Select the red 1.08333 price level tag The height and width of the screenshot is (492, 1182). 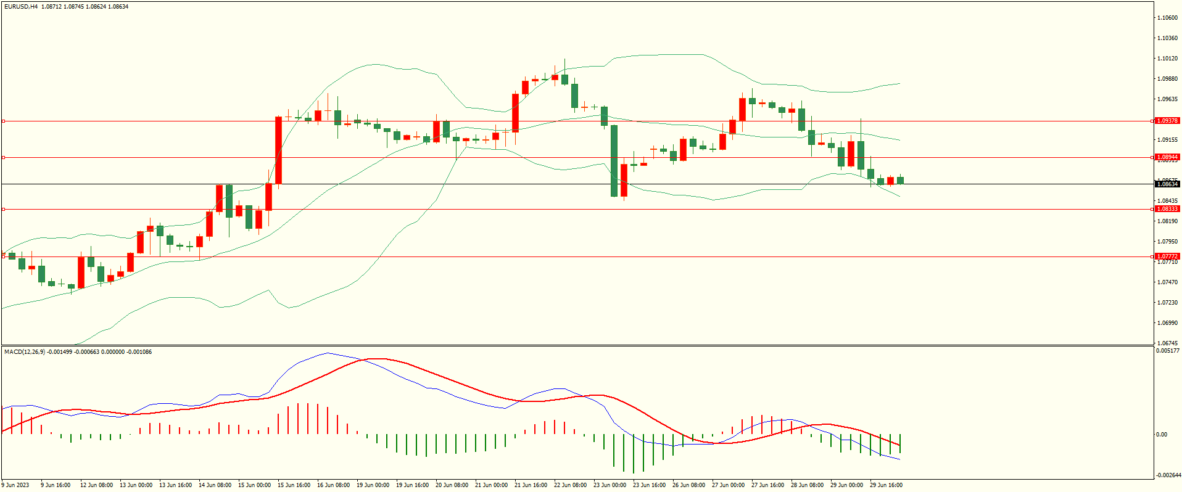point(1167,209)
